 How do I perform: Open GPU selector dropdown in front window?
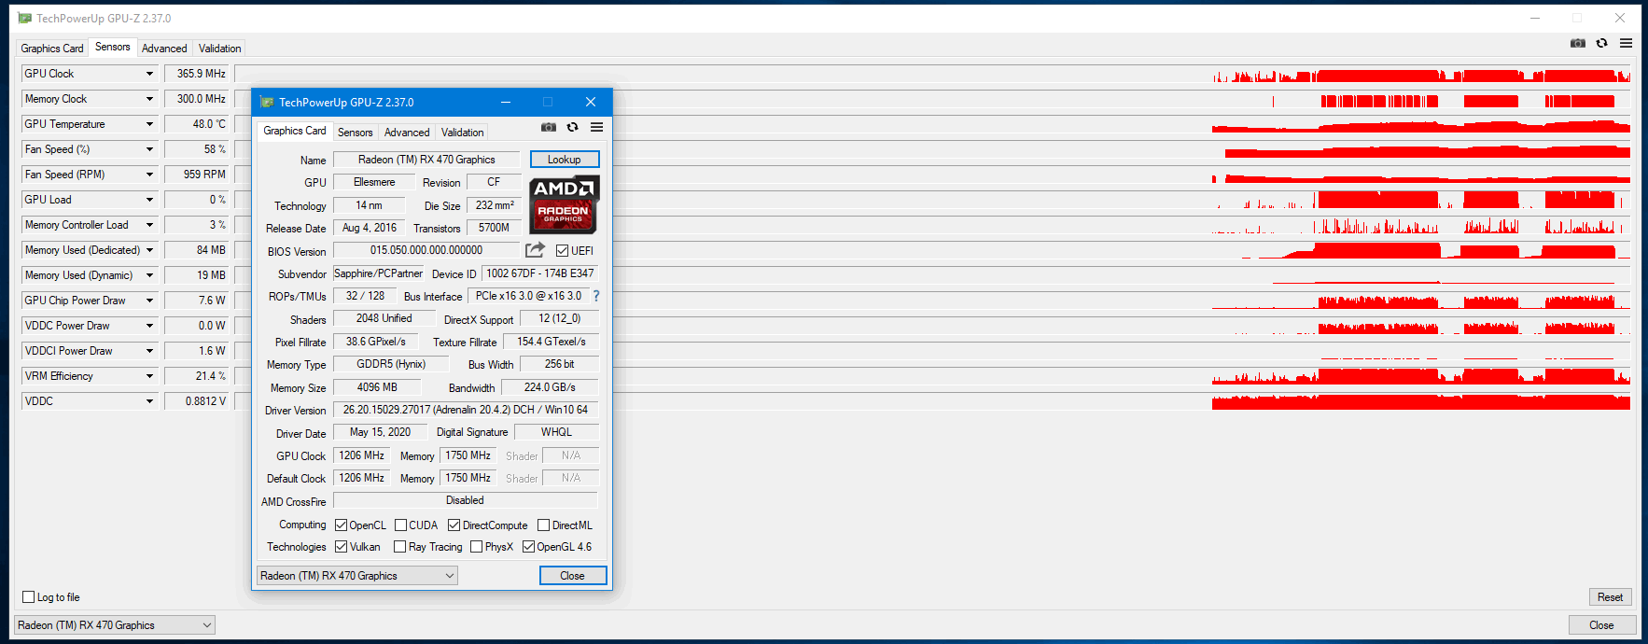tap(357, 576)
